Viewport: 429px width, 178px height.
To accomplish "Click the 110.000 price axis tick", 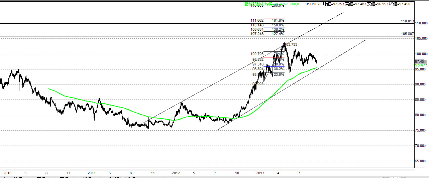I will click(421, 23).
